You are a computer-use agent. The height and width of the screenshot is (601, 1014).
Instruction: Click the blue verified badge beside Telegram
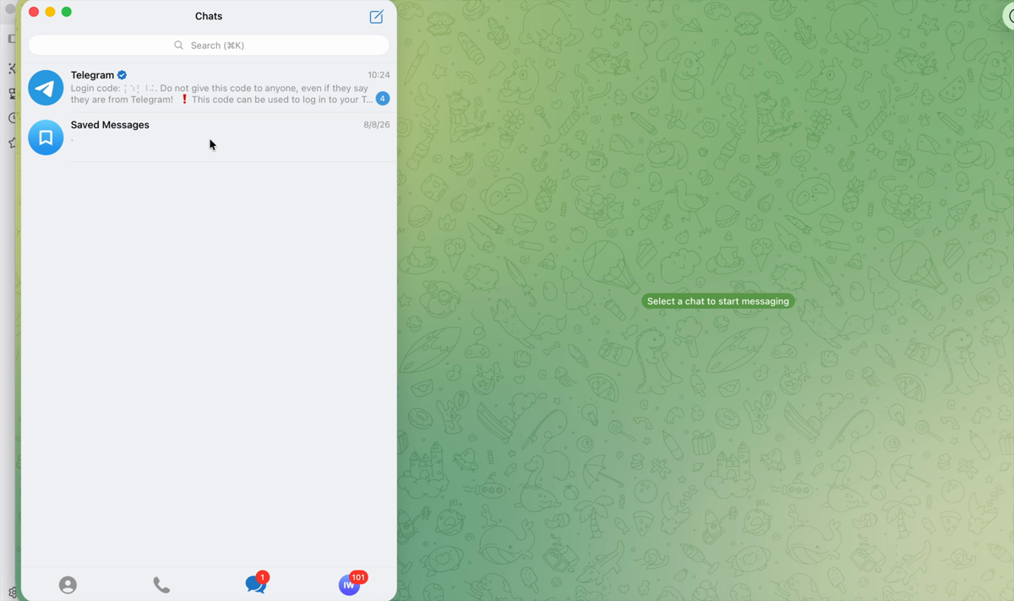(123, 75)
